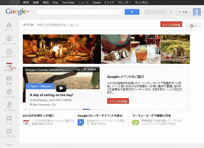Click the Google+ logo
The height and width of the screenshot is (148, 204).
pyautogui.click(x=17, y=12)
